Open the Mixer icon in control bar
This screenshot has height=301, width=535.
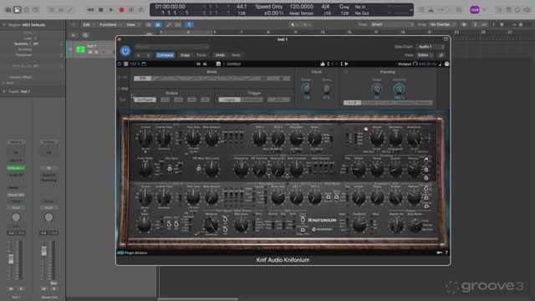61,10
